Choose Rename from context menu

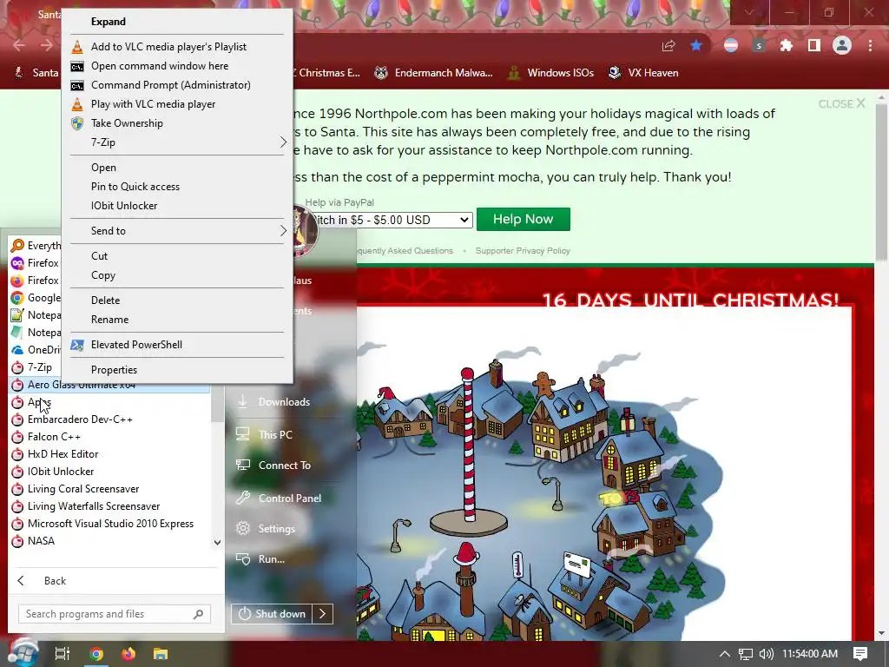pyautogui.click(x=109, y=320)
